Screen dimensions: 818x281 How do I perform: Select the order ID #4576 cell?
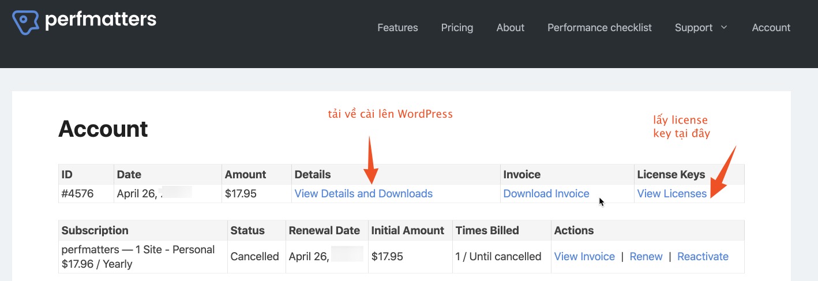tap(77, 194)
